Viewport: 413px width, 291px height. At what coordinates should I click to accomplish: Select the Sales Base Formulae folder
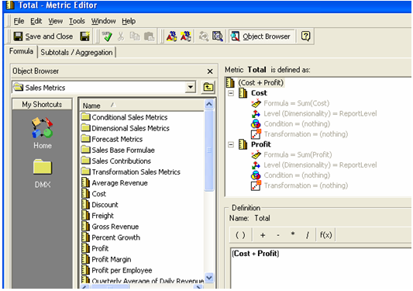coord(118,150)
